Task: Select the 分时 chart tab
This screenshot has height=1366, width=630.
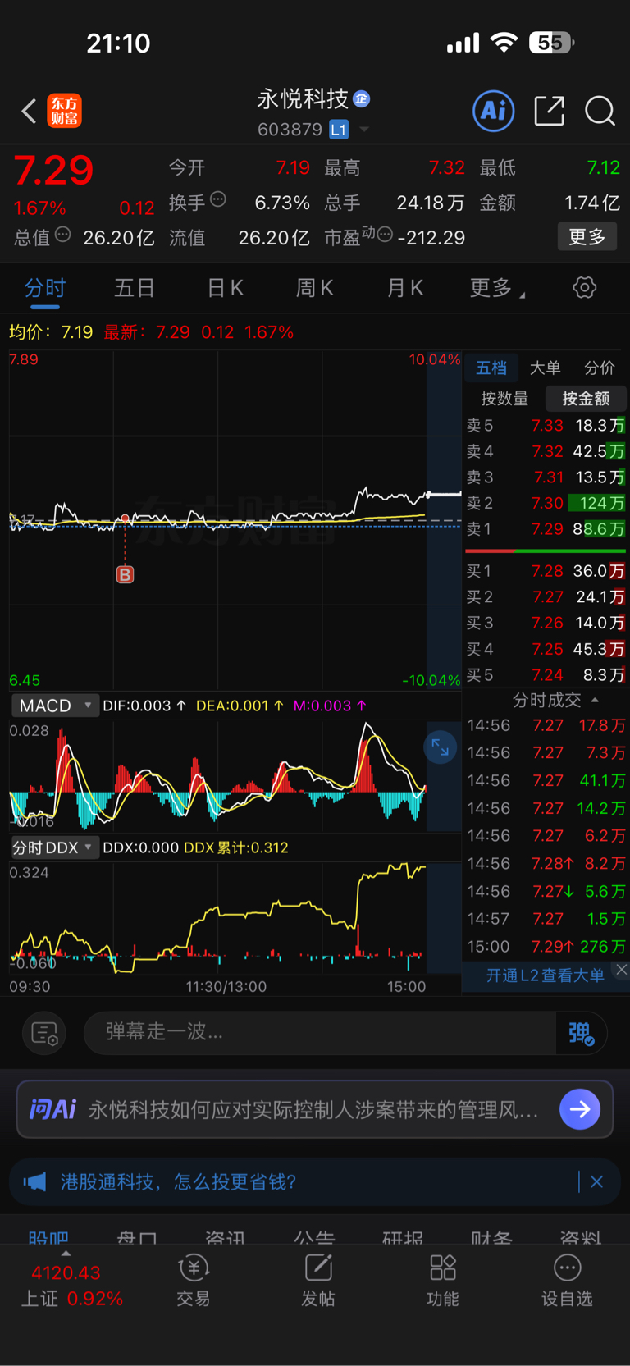Action: pyautogui.click(x=44, y=288)
